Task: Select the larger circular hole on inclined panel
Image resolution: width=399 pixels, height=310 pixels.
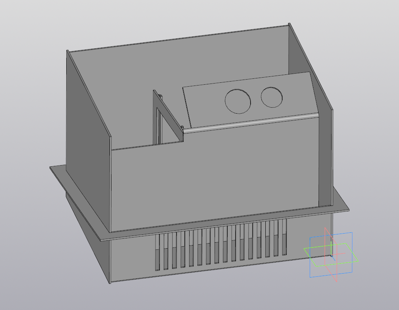Action: [x=238, y=101]
